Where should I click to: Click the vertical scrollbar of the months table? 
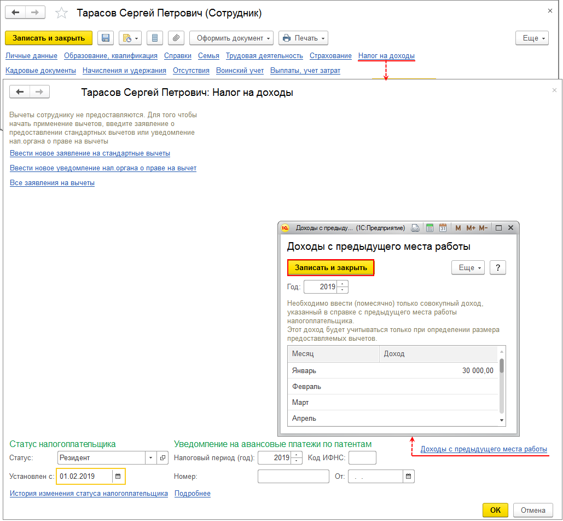pyautogui.click(x=502, y=383)
